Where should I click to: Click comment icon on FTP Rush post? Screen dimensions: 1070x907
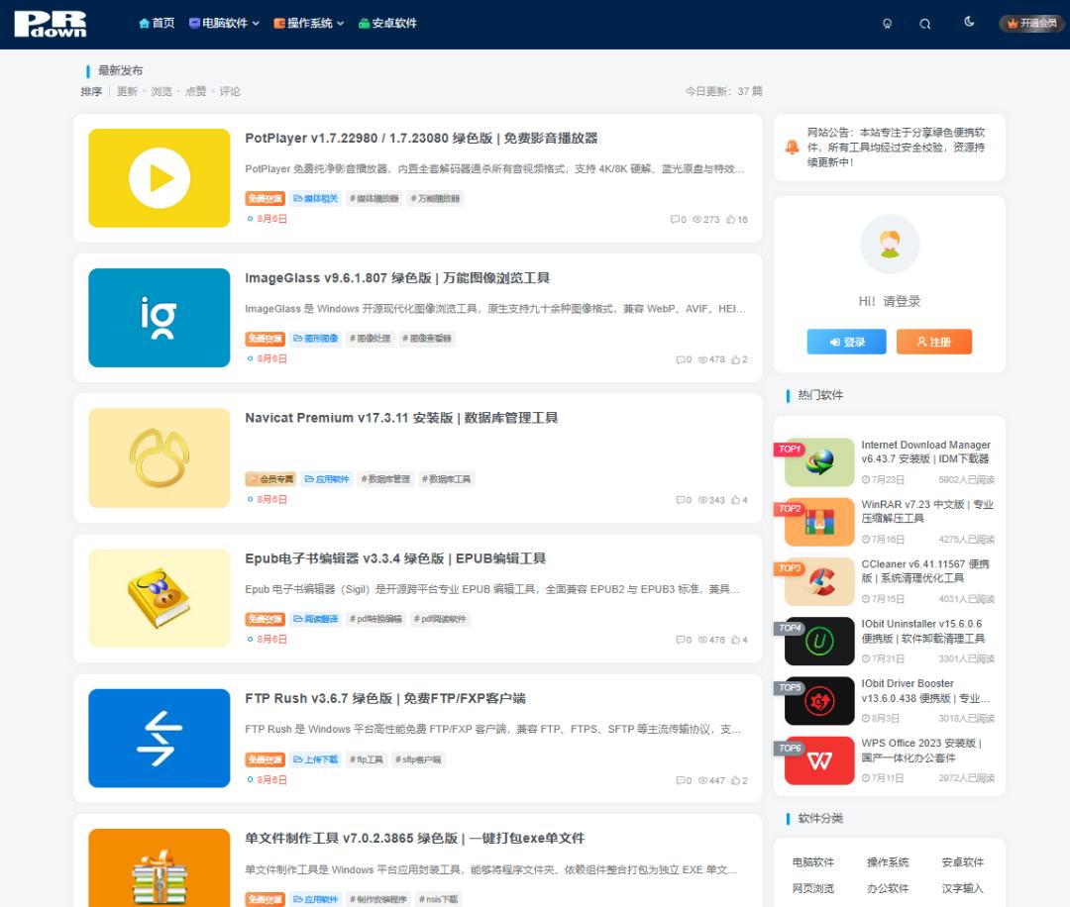(x=680, y=780)
